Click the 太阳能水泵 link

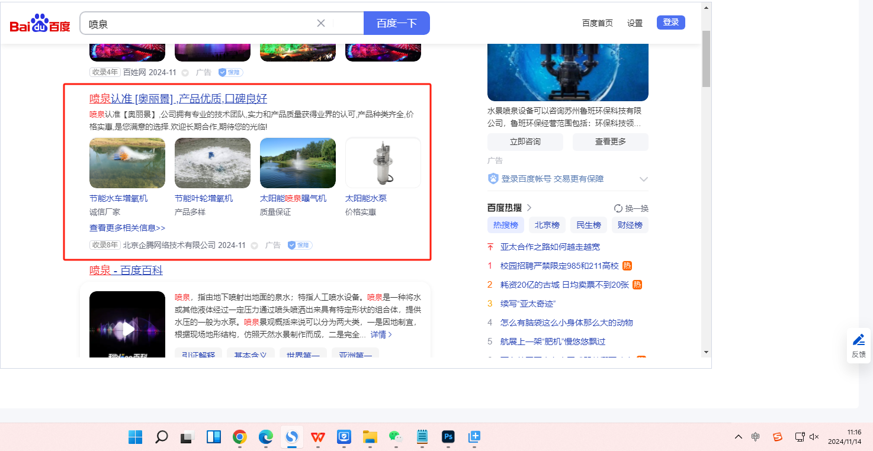coord(366,198)
